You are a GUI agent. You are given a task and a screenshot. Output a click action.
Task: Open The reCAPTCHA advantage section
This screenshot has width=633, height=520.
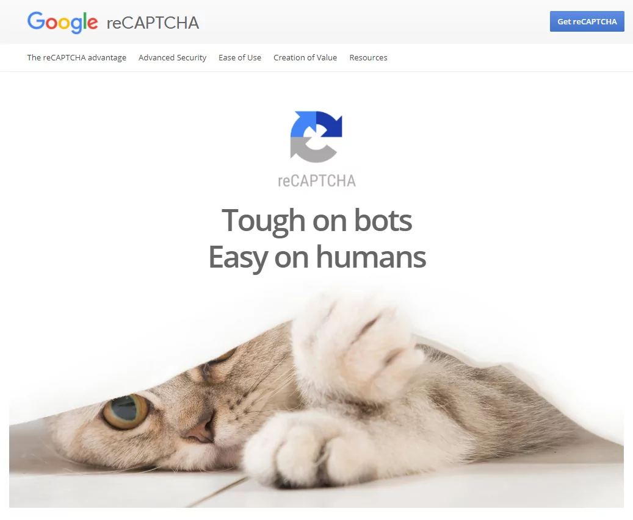click(77, 58)
